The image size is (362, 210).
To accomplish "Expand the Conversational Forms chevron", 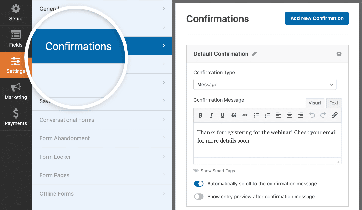I will 164,120.
